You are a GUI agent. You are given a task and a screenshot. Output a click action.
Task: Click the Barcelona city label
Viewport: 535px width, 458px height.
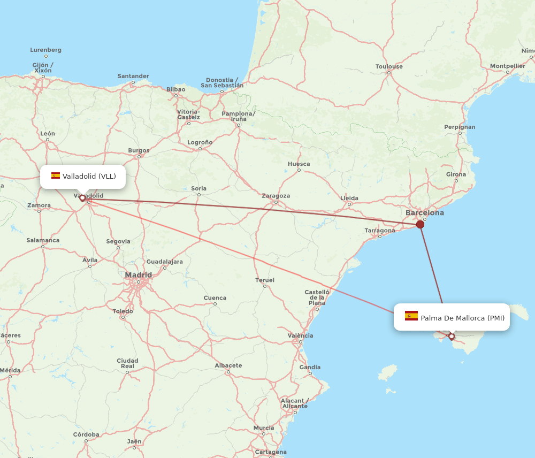point(425,212)
